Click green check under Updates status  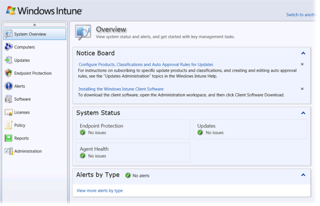[x=200, y=133]
